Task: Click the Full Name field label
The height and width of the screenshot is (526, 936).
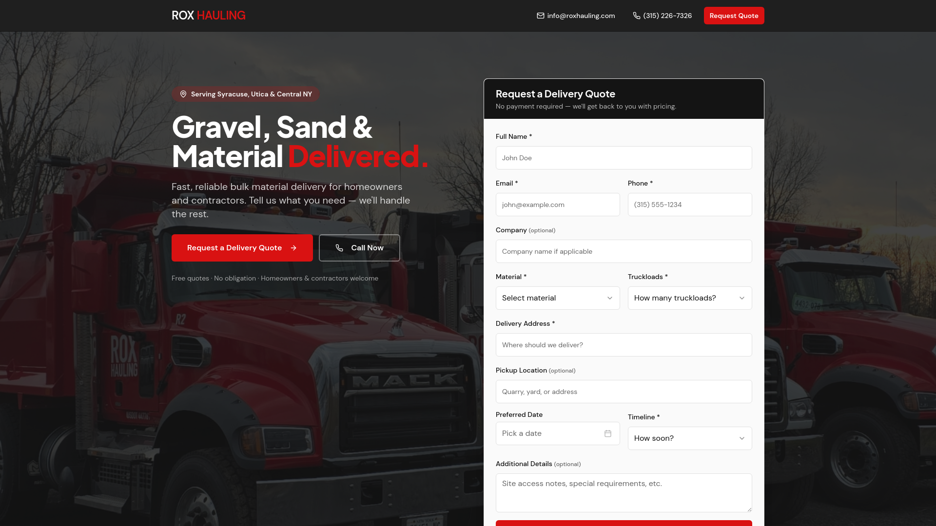Action: point(514,136)
